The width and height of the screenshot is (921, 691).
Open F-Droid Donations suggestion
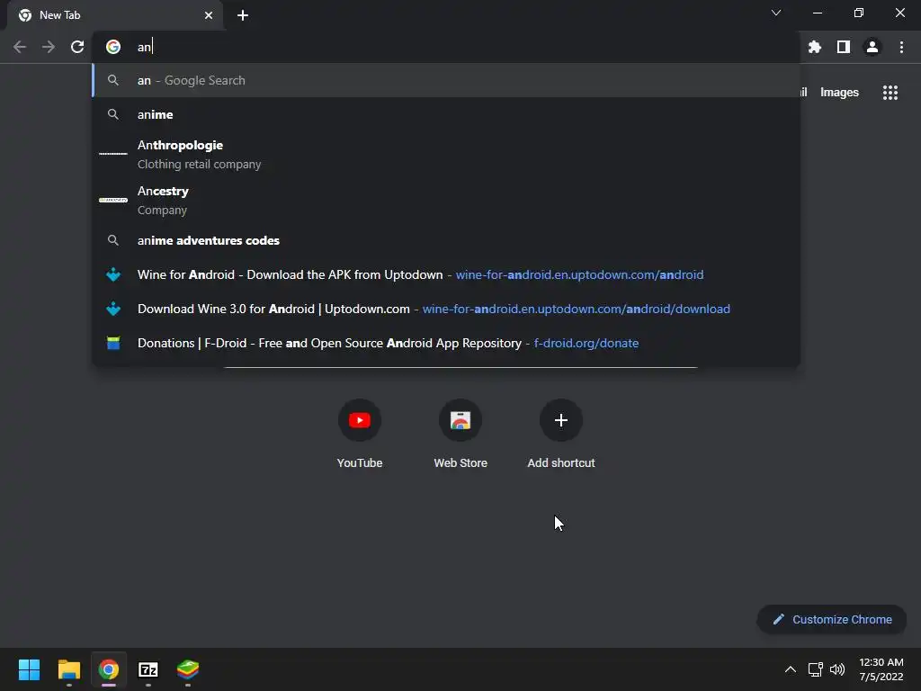point(446,343)
